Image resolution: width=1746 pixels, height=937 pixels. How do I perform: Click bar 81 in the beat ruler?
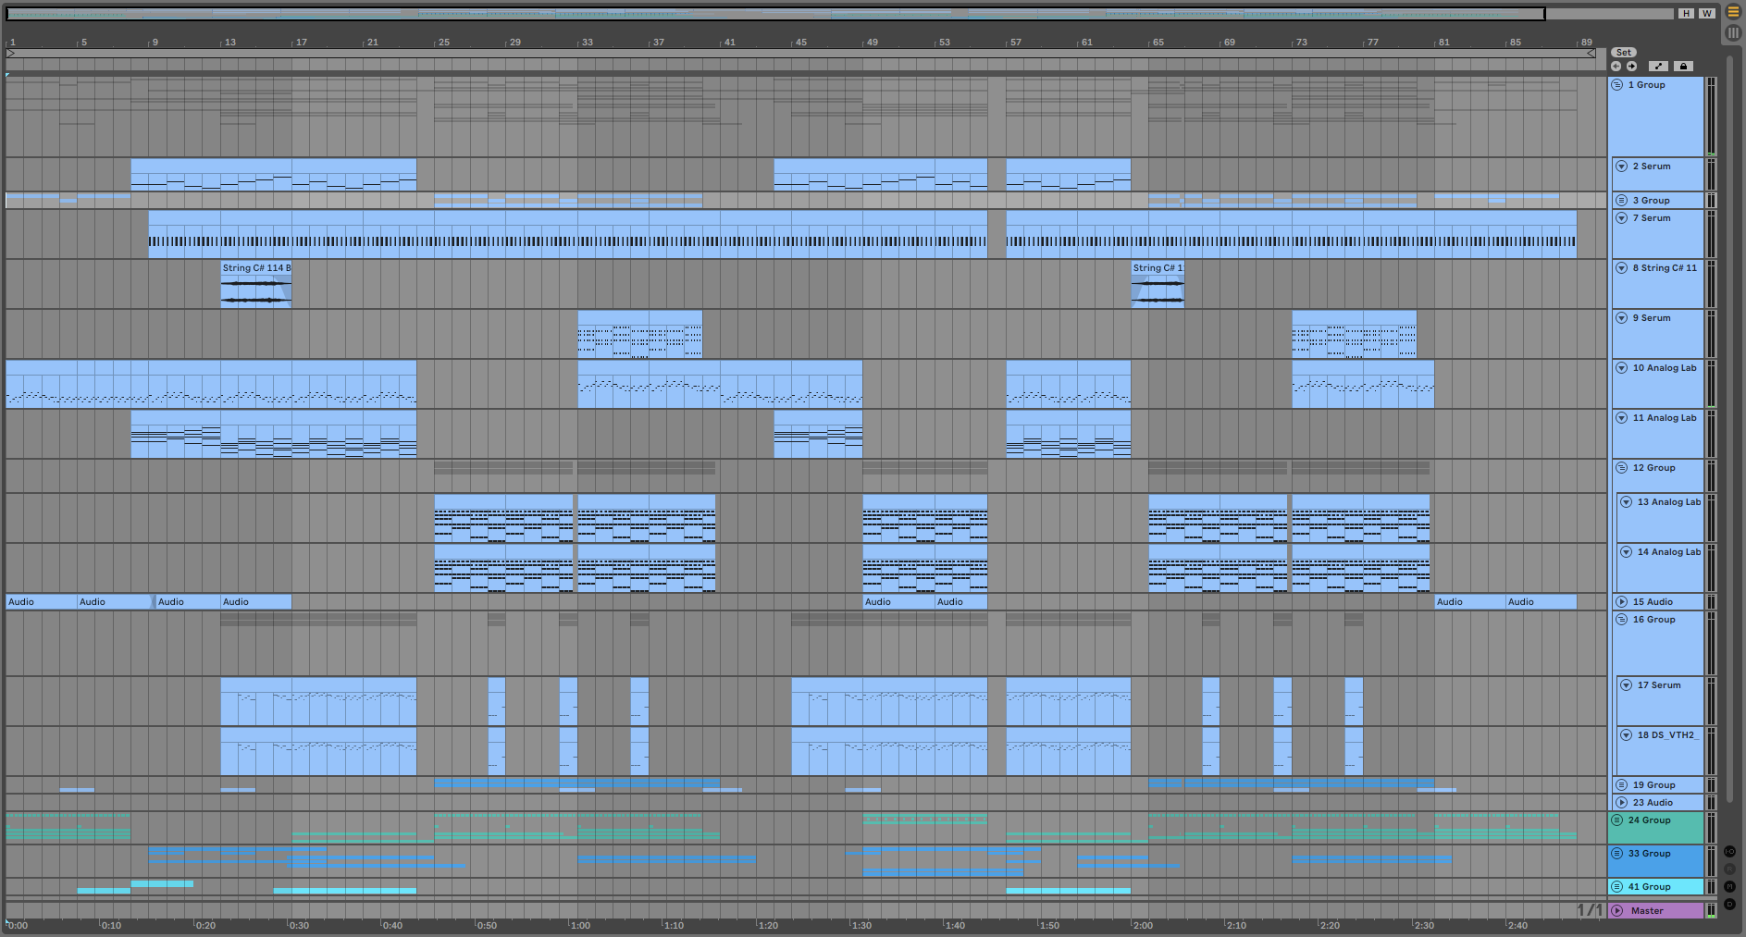click(x=1443, y=43)
